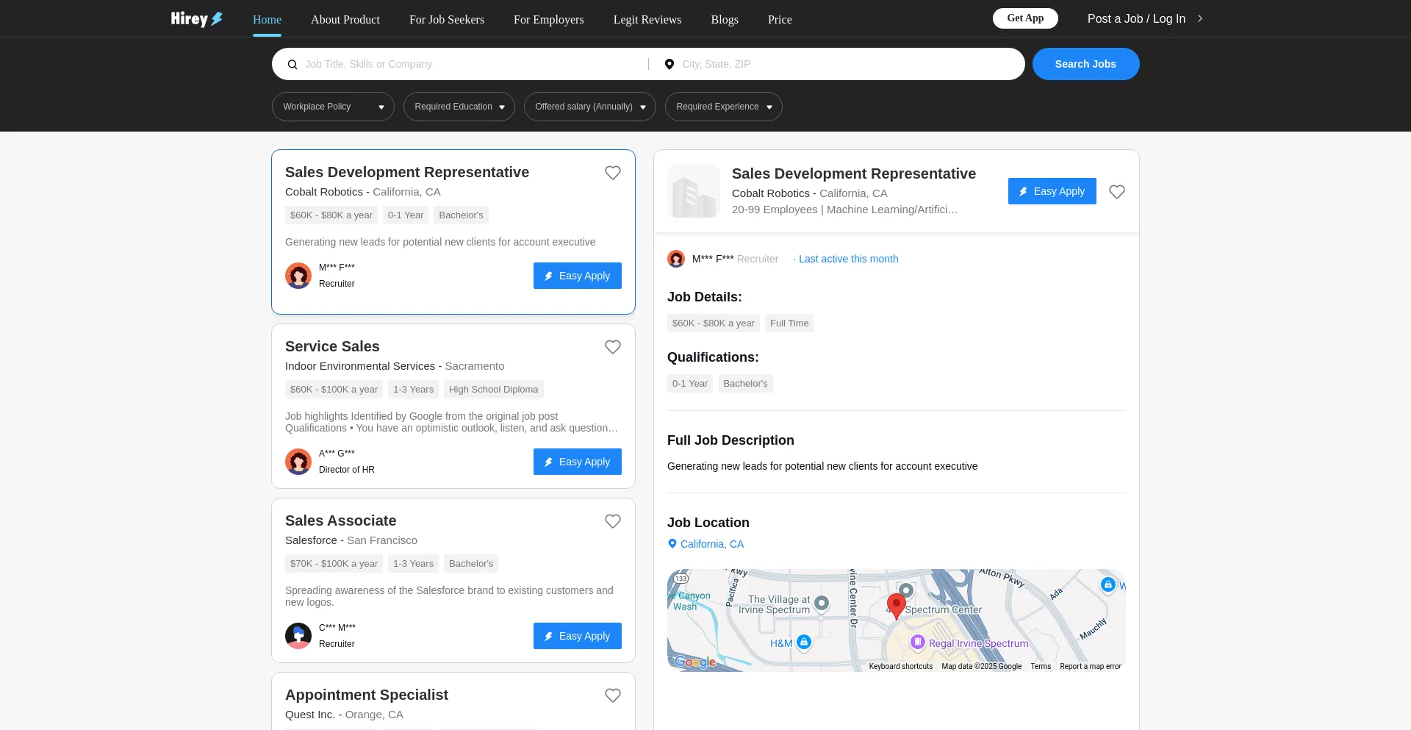The width and height of the screenshot is (1411, 730).
Task: Click The Village at Irvine Spectrum marker
Action: coord(822,604)
